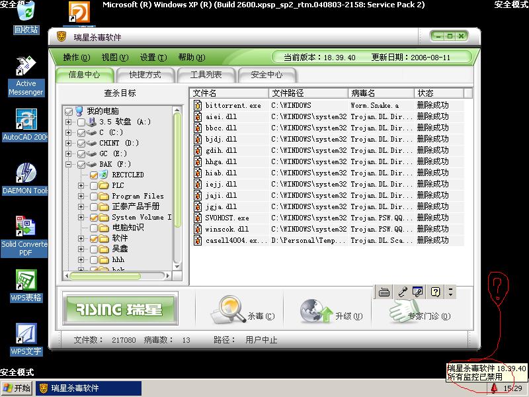Click virus icon beside bittorrent.exe
The height and width of the screenshot is (397, 529).
pyautogui.click(x=198, y=105)
